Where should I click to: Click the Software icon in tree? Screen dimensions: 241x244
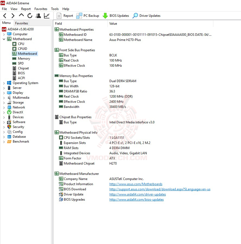coord(9,122)
